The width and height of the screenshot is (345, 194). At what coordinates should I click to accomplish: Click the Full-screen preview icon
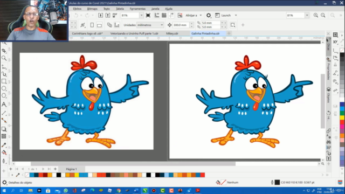coord(148,15)
